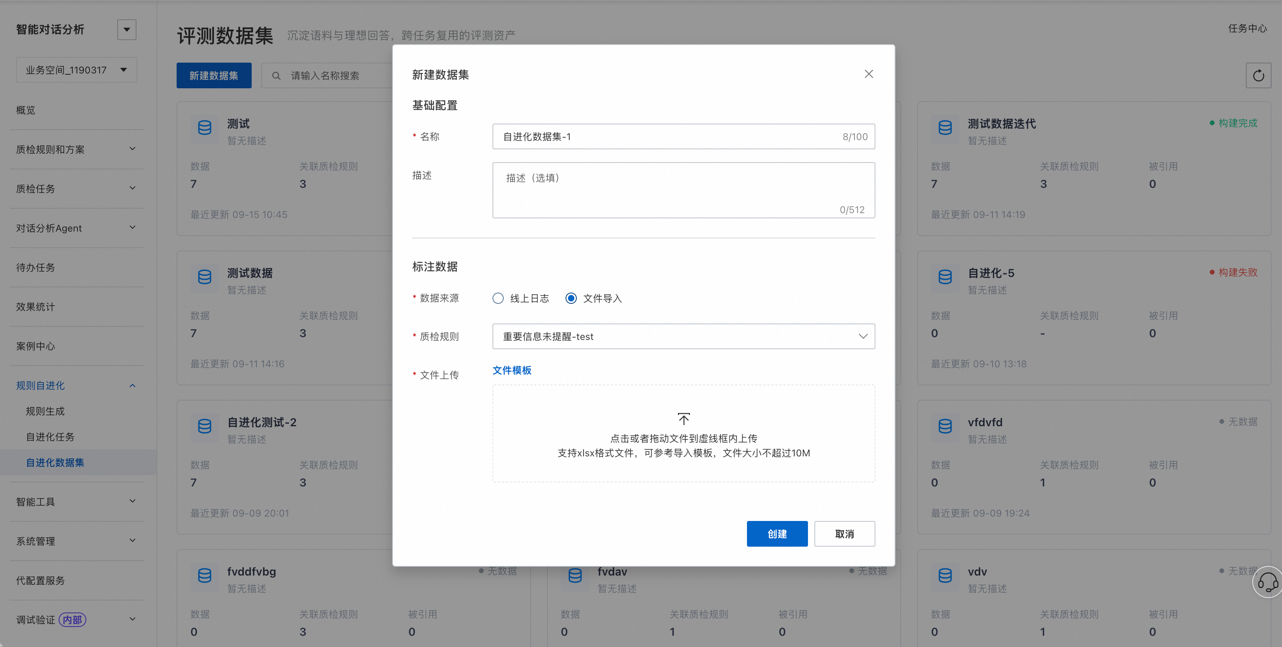Go to 自进化任务 in sidebar
This screenshot has width=1282, height=647.
50,437
